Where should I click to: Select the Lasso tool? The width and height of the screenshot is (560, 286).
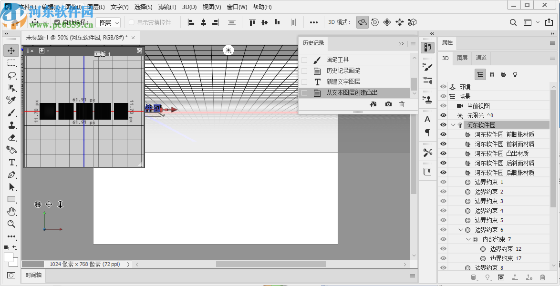[x=11, y=75]
